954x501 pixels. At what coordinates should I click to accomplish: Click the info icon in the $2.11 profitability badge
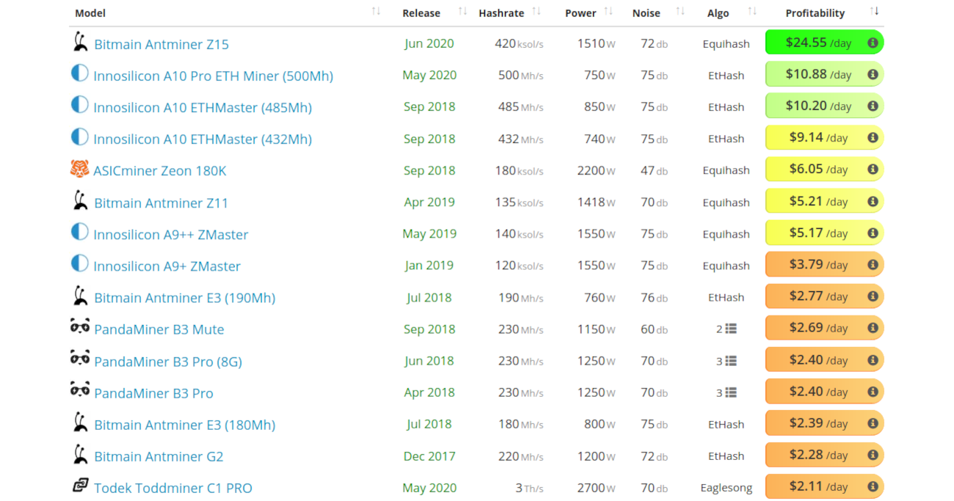(x=873, y=487)
